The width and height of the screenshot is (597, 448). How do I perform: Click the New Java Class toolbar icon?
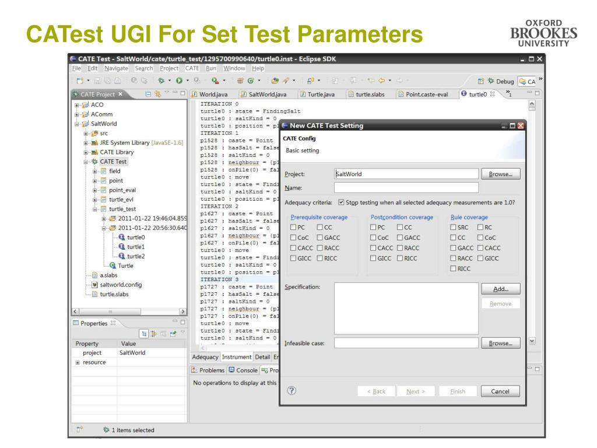point(251,80)
